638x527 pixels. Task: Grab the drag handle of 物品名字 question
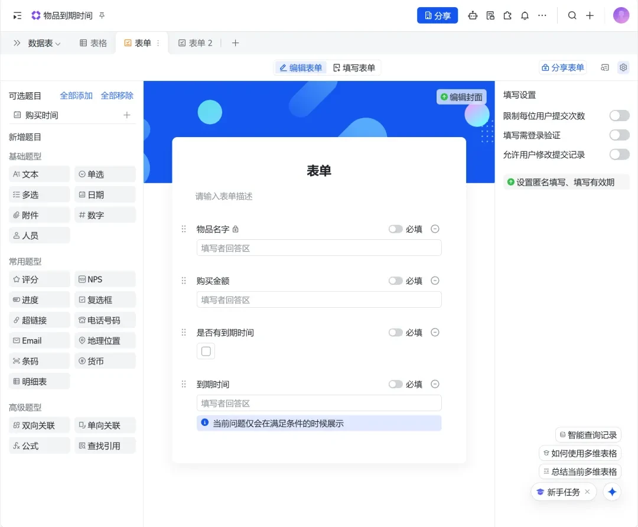(184, 229)
